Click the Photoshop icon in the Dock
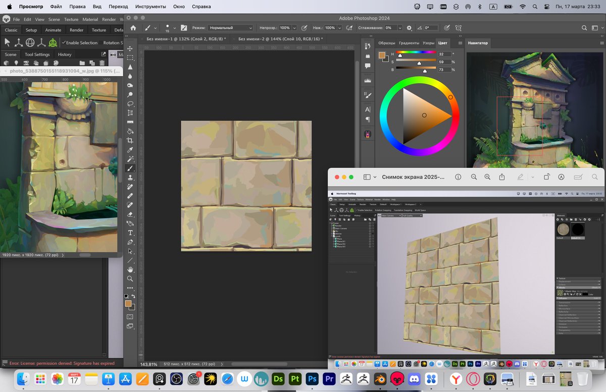Image resolution: width=606 pixels, height=392 pixels. pyautogui.click(x=312, y=378)
